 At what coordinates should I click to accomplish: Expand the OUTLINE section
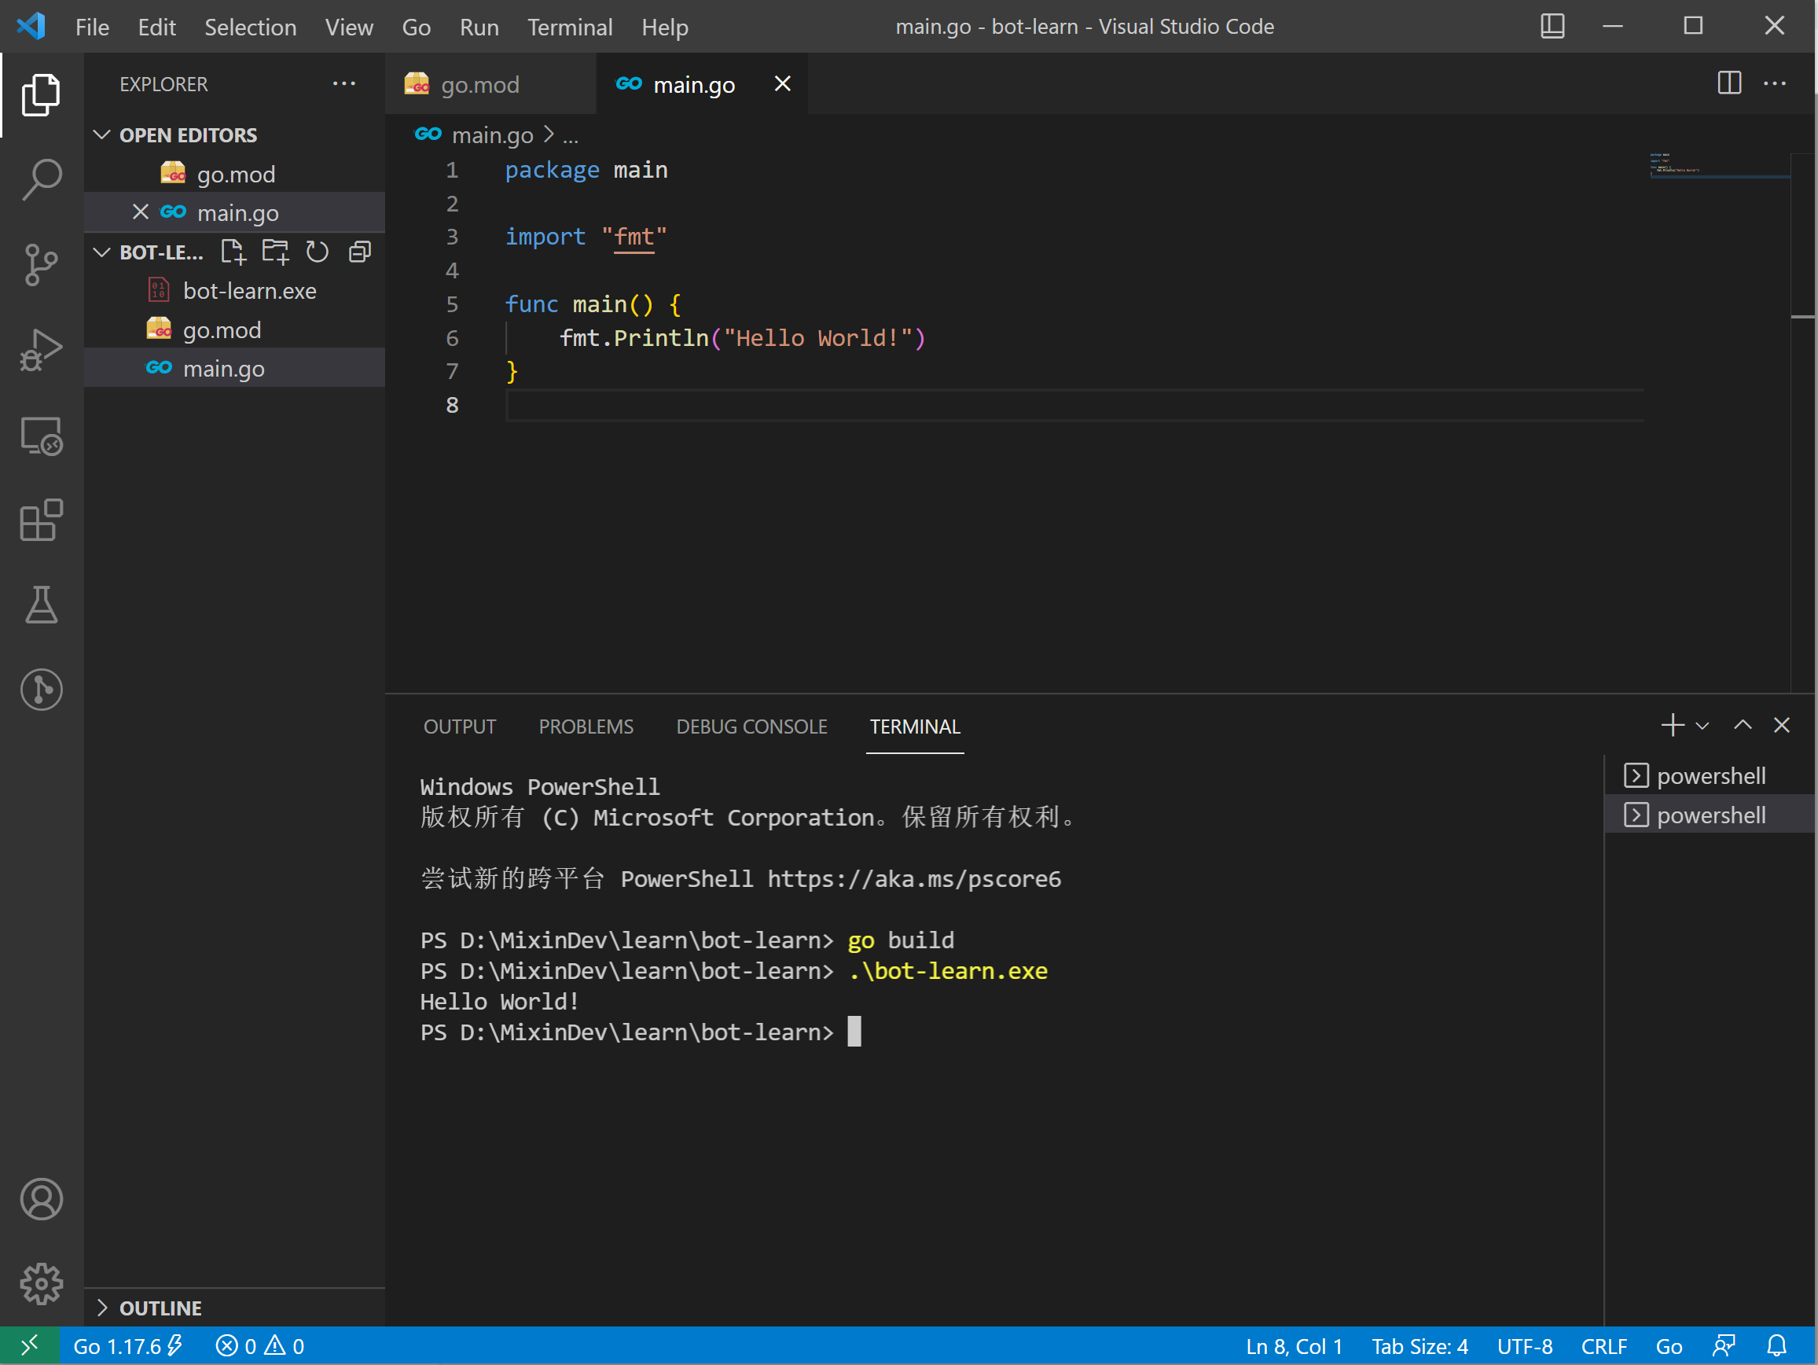click(x=102, y=1308)
